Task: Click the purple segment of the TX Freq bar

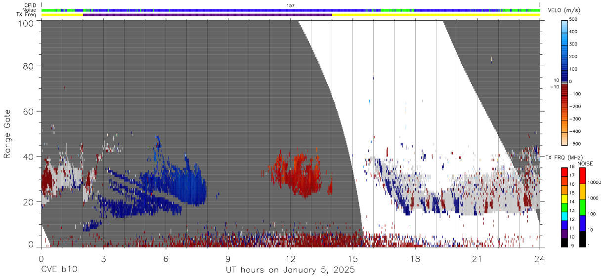Action: (x=208, y=15)
